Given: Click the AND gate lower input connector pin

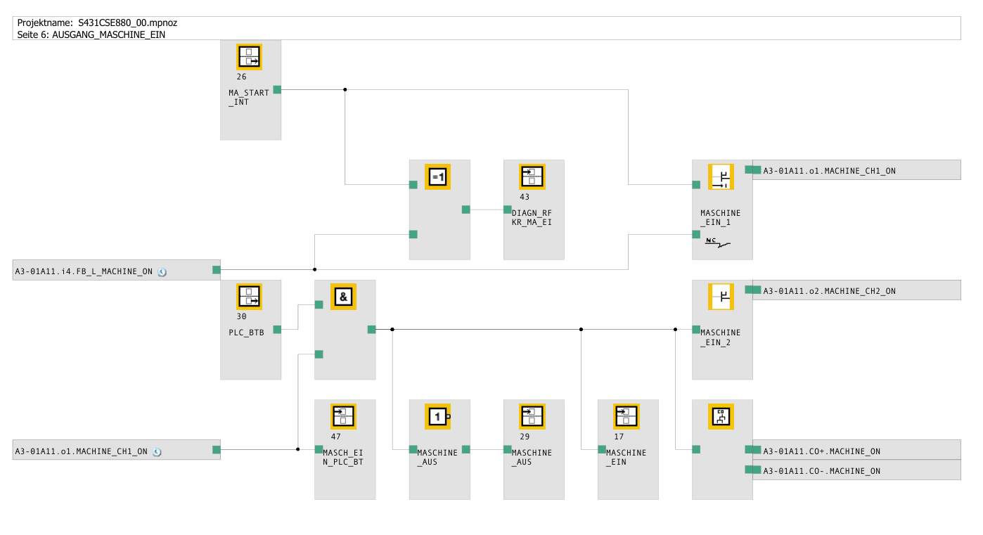Looking at the screenshot, I should coord(319,354).
